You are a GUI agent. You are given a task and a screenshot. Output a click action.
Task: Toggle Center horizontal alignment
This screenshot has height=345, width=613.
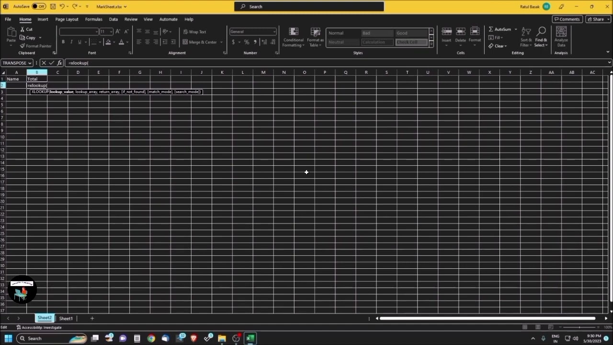point(147,42)
